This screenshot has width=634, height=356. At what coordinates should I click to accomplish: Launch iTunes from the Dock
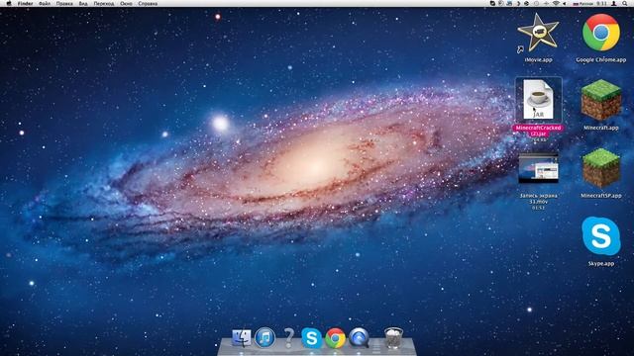[264, 337]
